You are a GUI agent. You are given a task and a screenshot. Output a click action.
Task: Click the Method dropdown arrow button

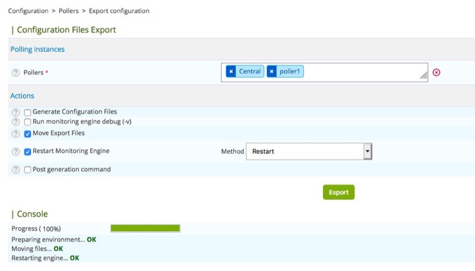(368, 152)
